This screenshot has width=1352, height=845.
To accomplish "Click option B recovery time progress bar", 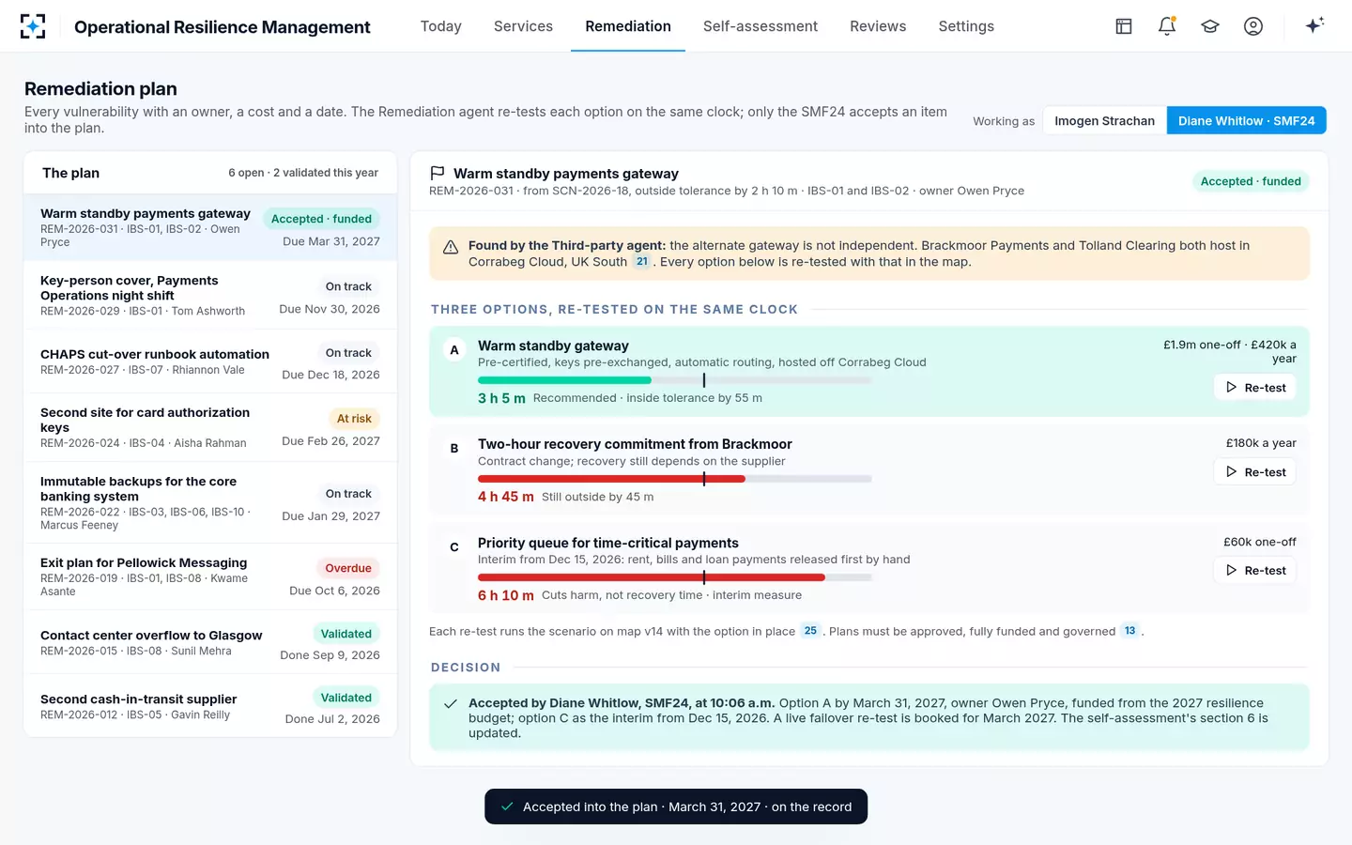I will (675, 479).
